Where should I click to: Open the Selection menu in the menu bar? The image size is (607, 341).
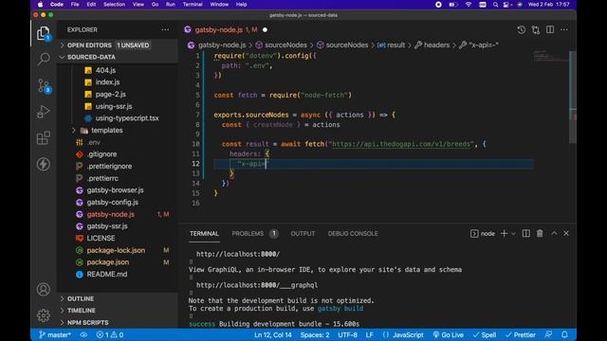(x=114, y=5)
